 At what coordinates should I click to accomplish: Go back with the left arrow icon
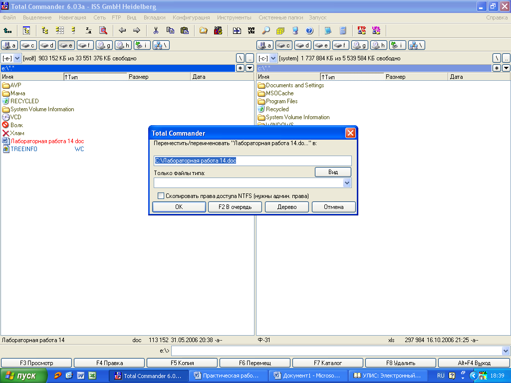(x=122, y=30)
